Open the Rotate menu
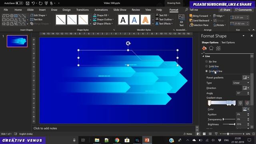This screenshot has height=144, width=256. 220,25
